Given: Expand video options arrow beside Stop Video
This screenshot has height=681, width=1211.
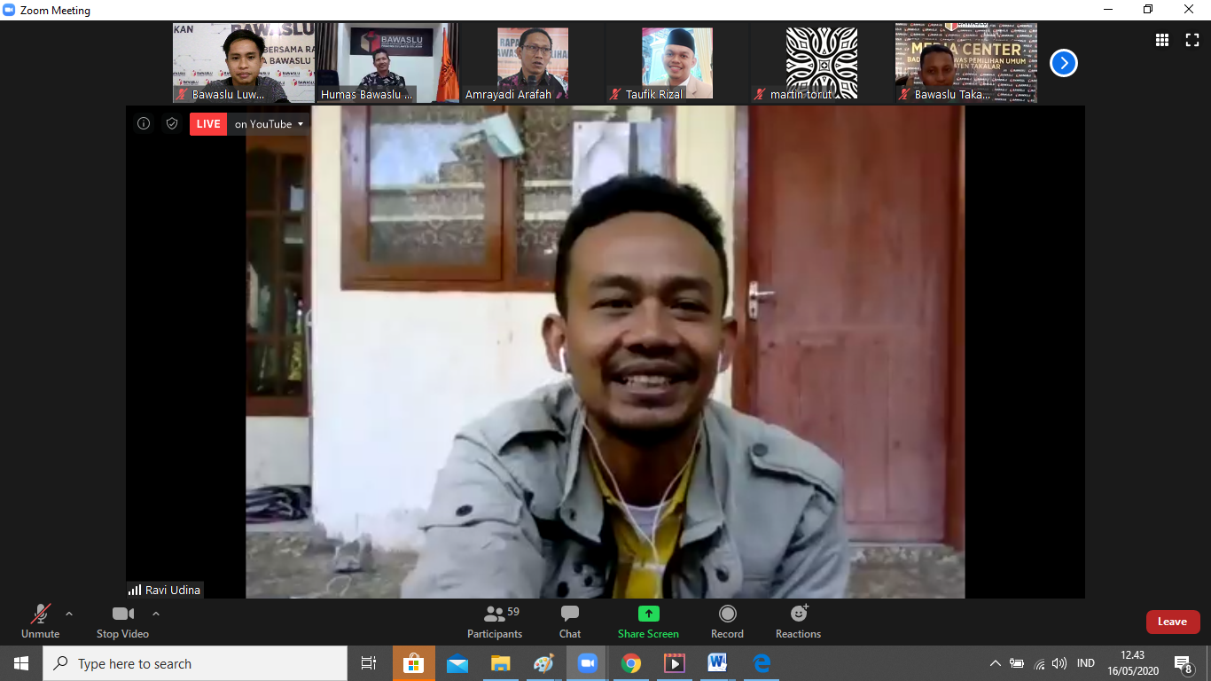Looking at the screenshot, I should tap(156, 614).
